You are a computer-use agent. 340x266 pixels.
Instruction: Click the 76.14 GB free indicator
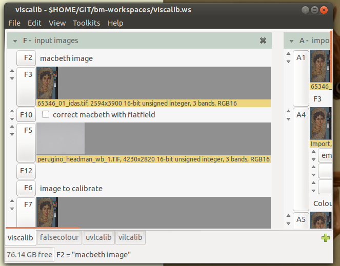click(x=30, y=255)
